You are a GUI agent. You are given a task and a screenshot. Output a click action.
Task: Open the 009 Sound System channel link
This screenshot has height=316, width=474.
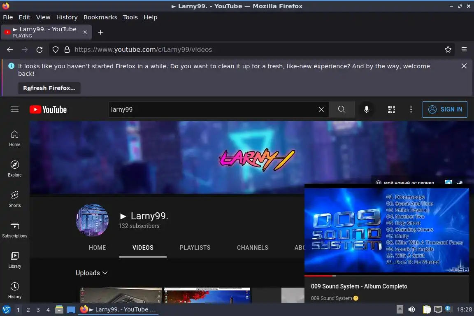pyautogui.click(x=331, y=298)
